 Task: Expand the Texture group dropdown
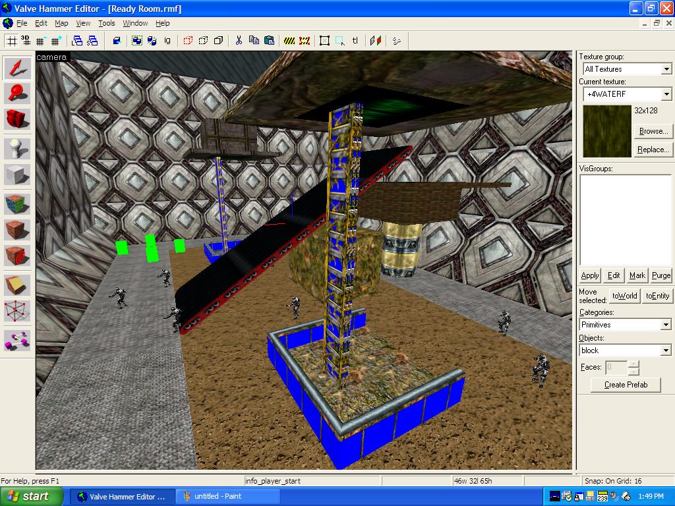(666, 69)
